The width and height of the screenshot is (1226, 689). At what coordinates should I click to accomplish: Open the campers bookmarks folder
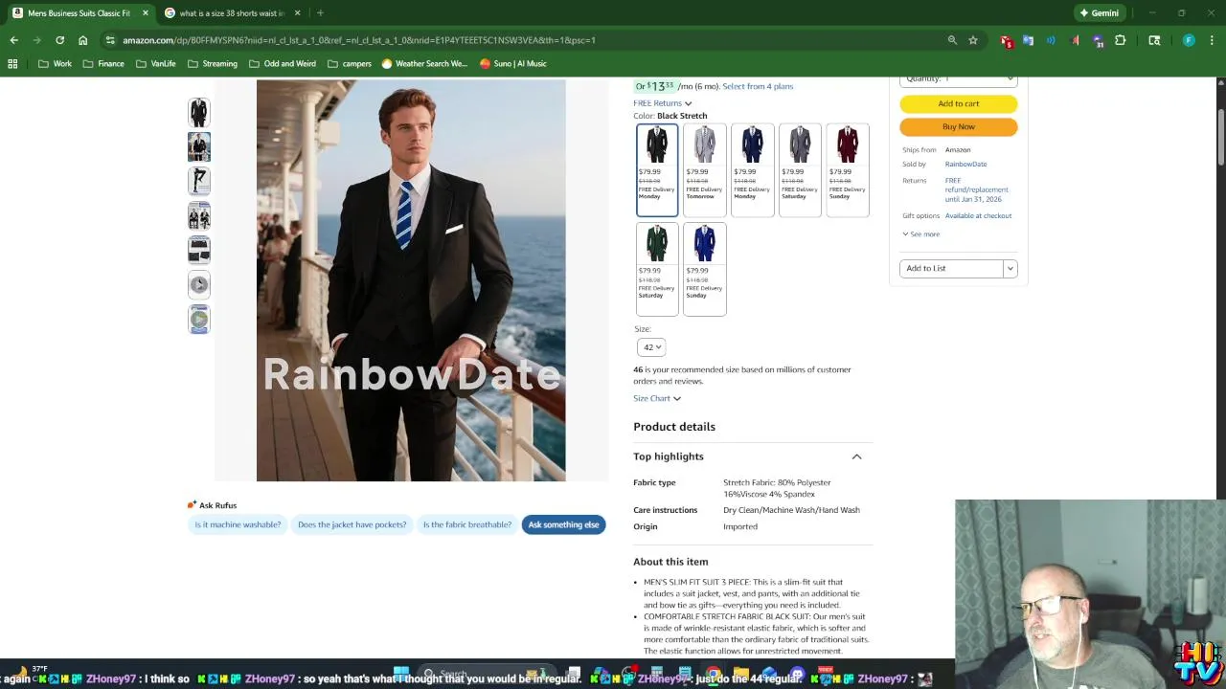(350, 64)
